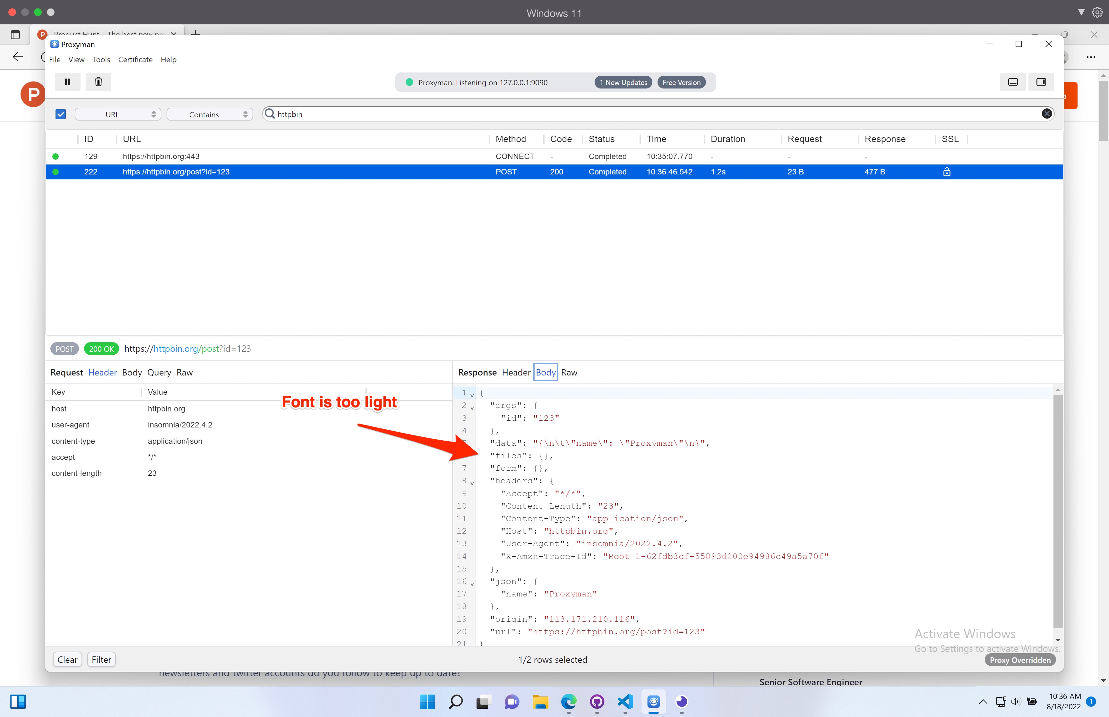This screenshot has width=1109, height=717.
Task: Collapse the headers object in the response body
Action: (x=472, y=483)
